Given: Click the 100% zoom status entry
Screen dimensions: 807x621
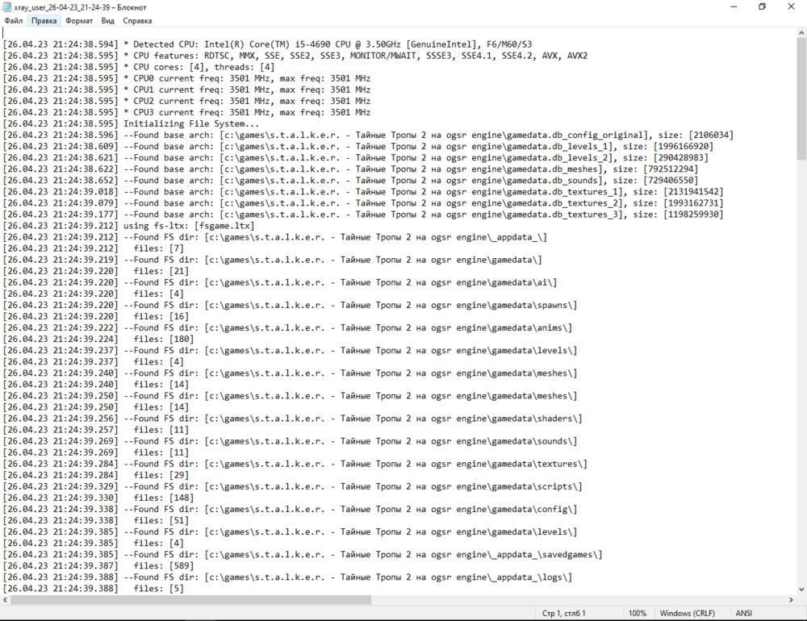Looking at the screenshot, I should (638, 613).
